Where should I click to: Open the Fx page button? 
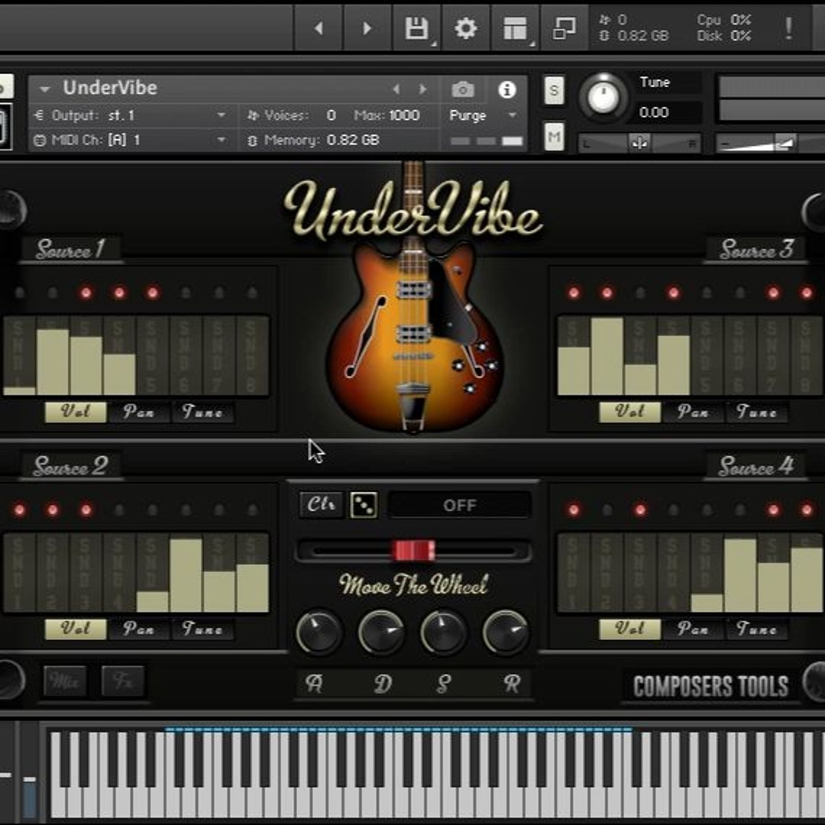[122, 680]
